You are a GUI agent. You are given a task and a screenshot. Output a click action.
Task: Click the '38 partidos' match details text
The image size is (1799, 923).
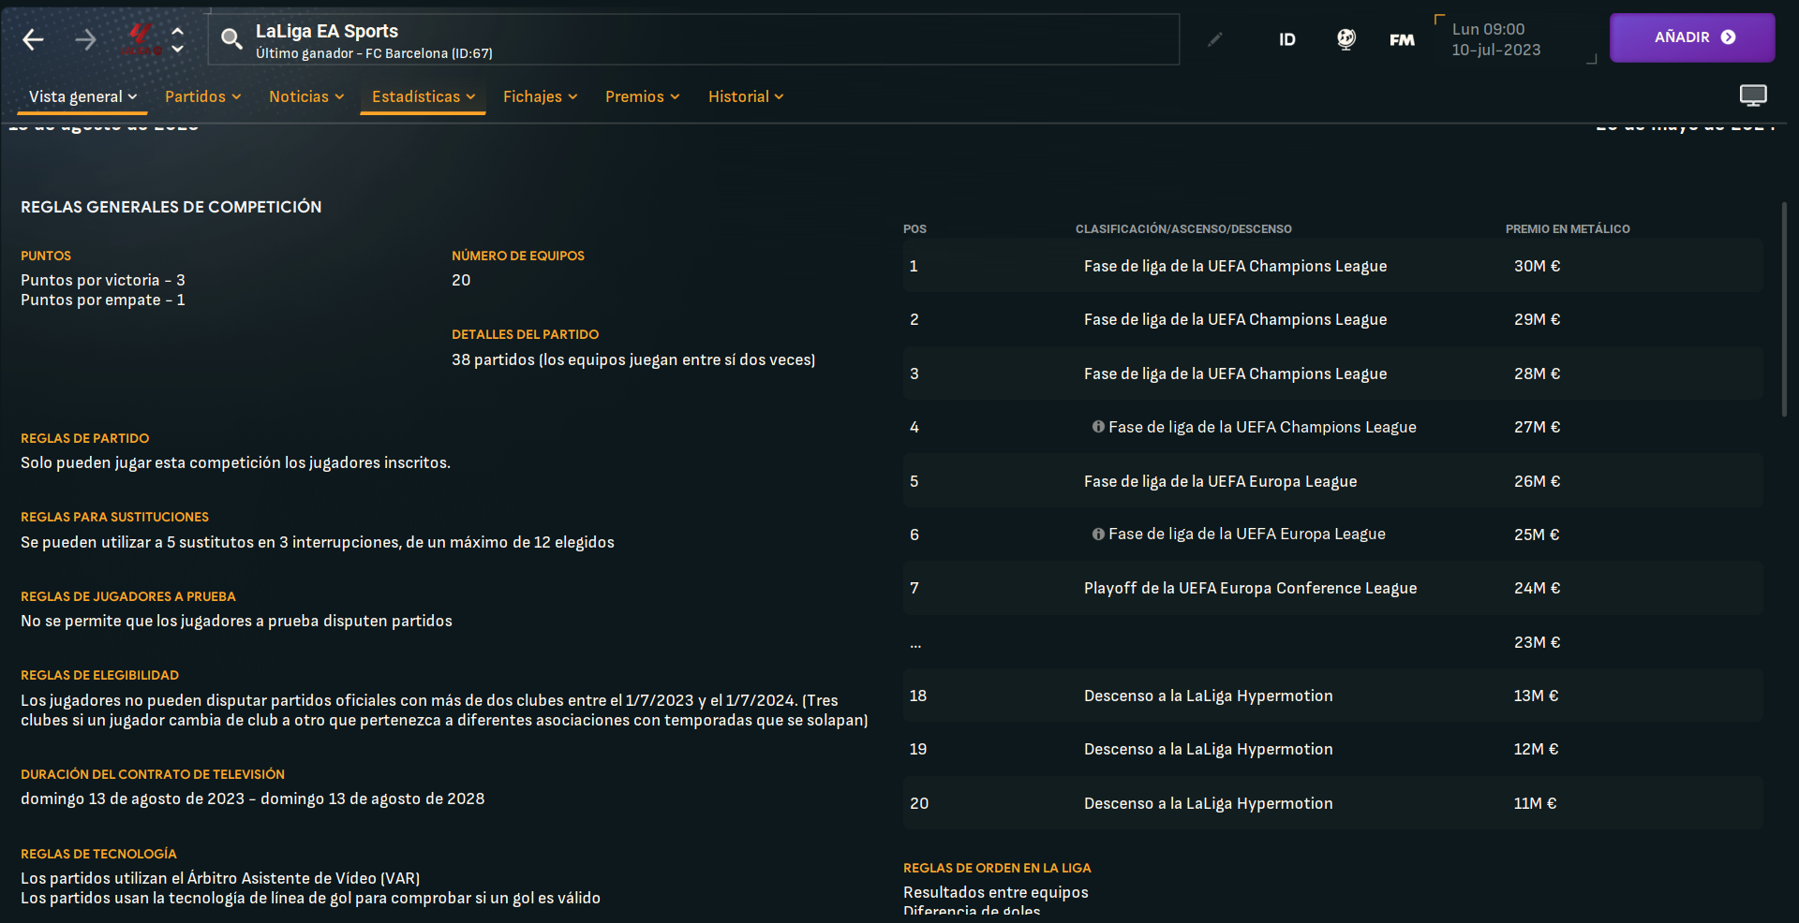[x=633, y=359]
